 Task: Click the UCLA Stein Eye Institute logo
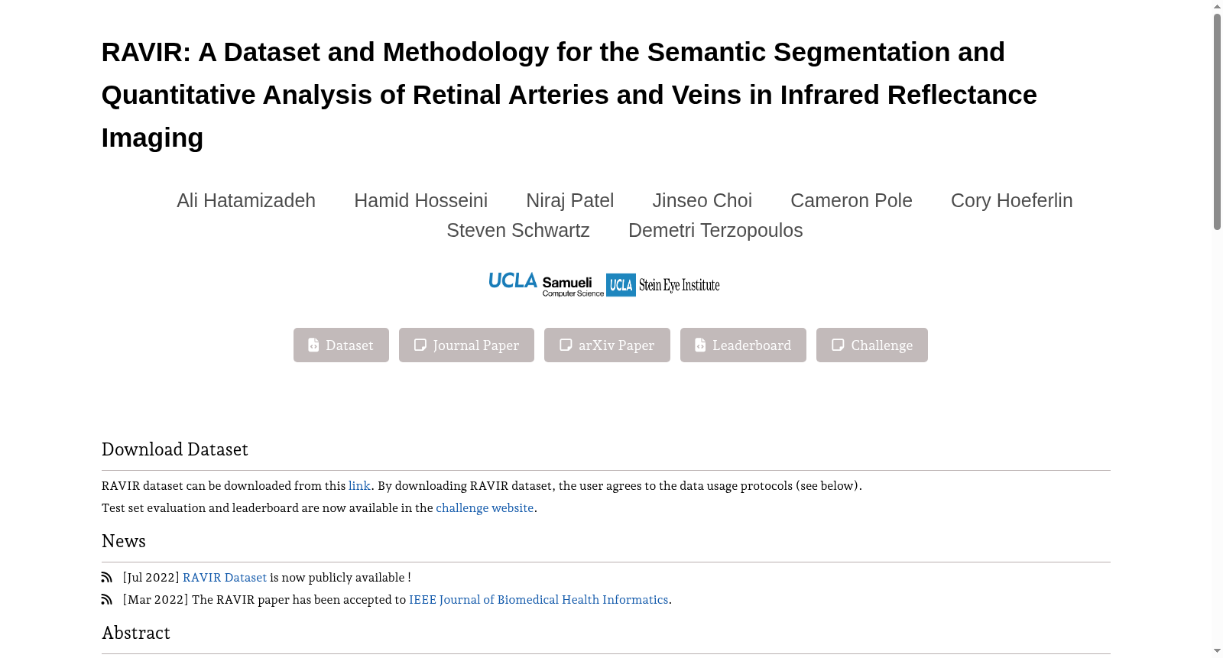(663, 285)
